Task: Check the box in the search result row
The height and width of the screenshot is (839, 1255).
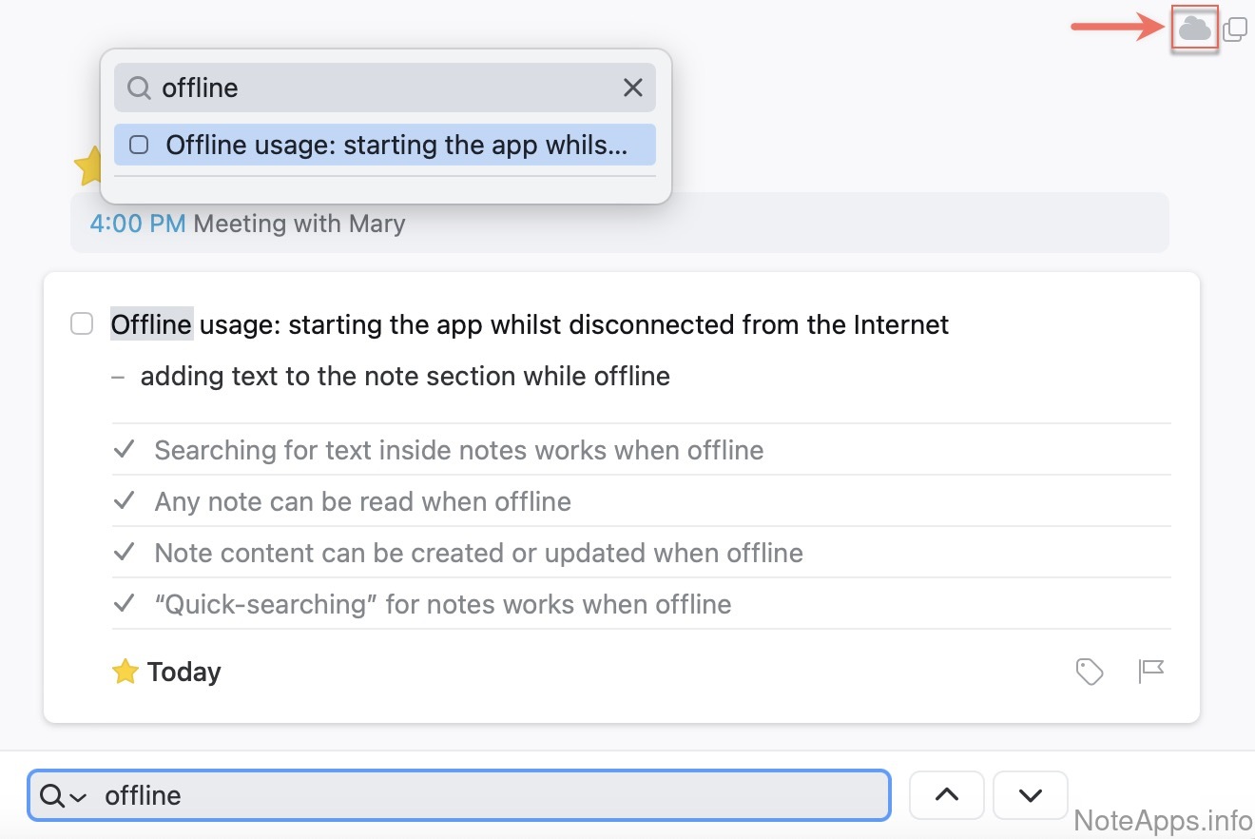Action: (x=139, y=145)
